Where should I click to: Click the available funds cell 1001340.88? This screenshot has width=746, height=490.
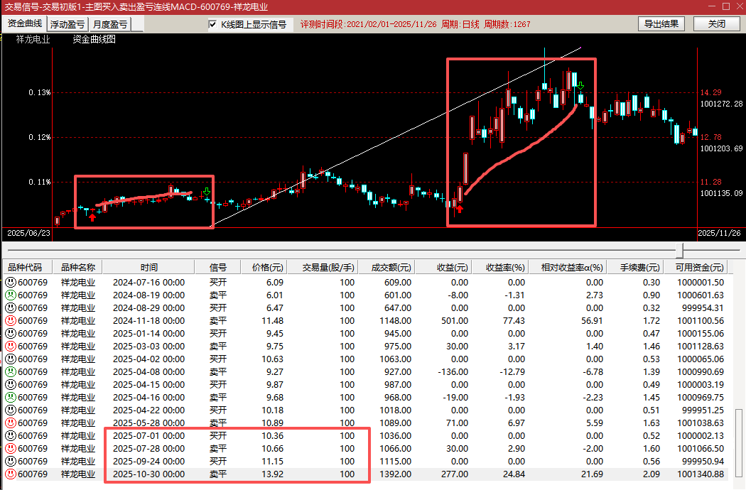tap(701, 474)
